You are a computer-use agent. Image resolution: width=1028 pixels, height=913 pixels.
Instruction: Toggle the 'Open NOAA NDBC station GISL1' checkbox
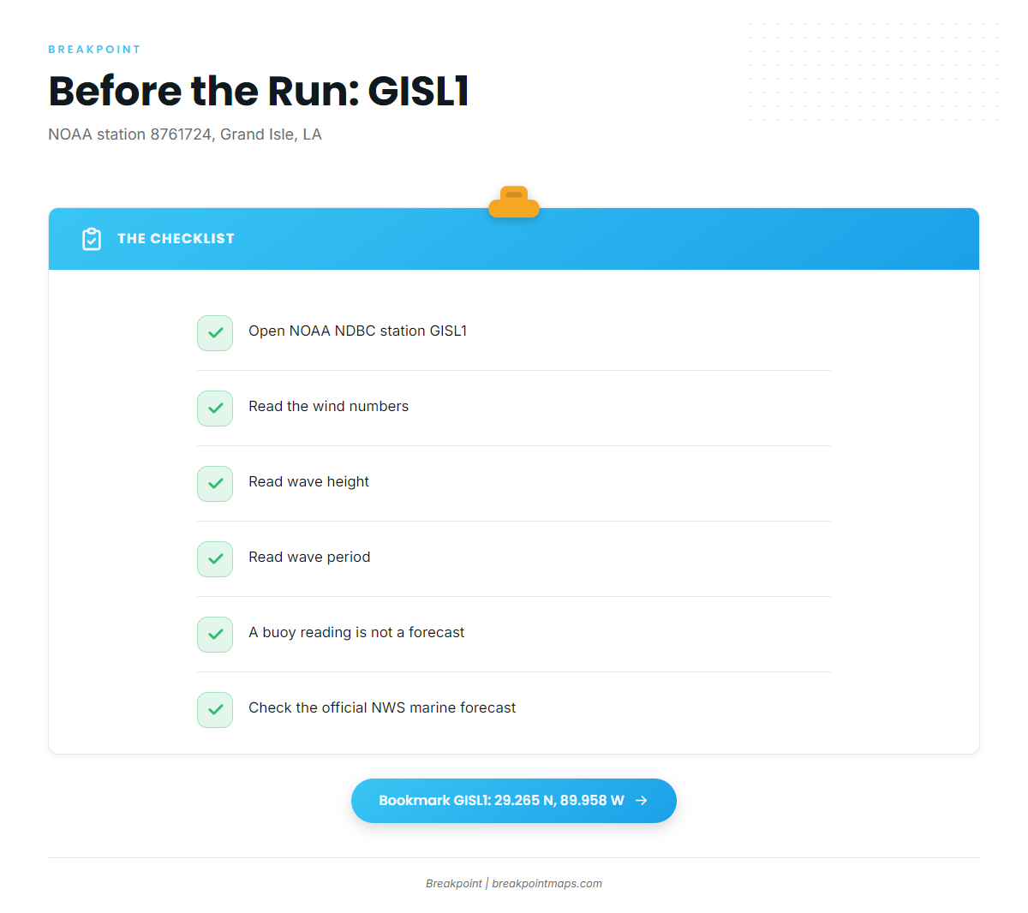(x=215, y=333)
